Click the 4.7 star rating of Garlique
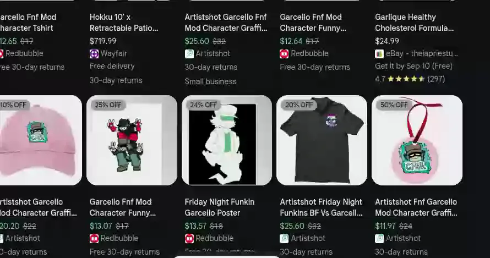This screenshot has width=490, height=258. 410,79
